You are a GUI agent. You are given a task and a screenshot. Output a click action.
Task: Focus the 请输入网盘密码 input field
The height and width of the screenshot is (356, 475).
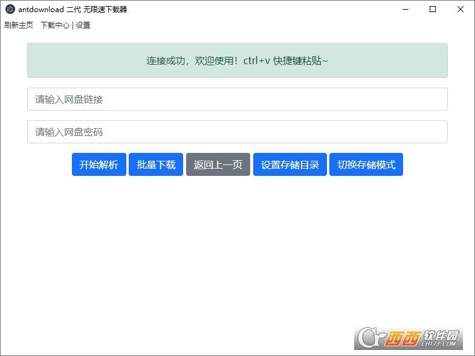pyautogui.click(x=237, y=132)
